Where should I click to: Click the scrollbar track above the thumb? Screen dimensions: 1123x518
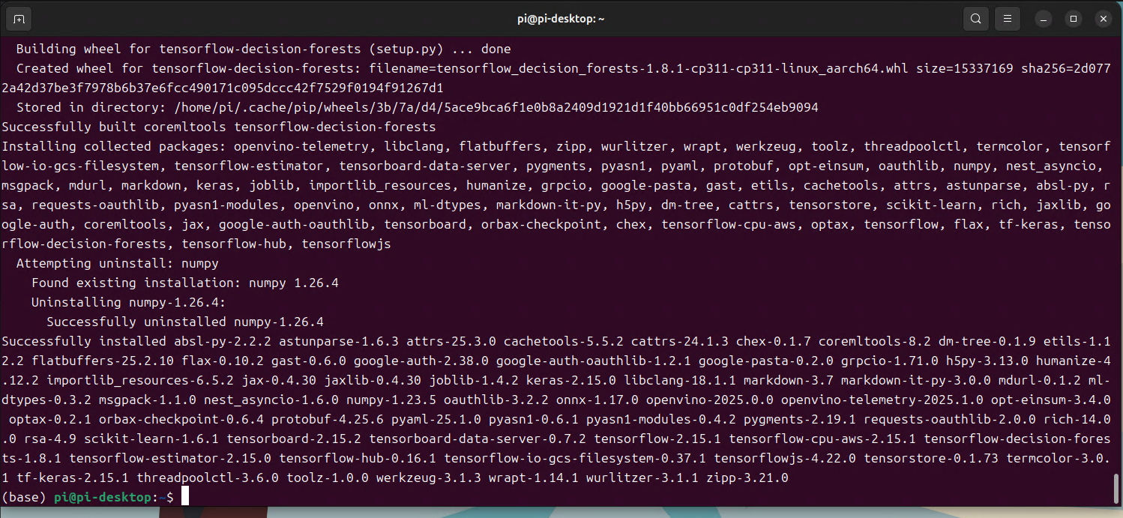point(1116,255)
